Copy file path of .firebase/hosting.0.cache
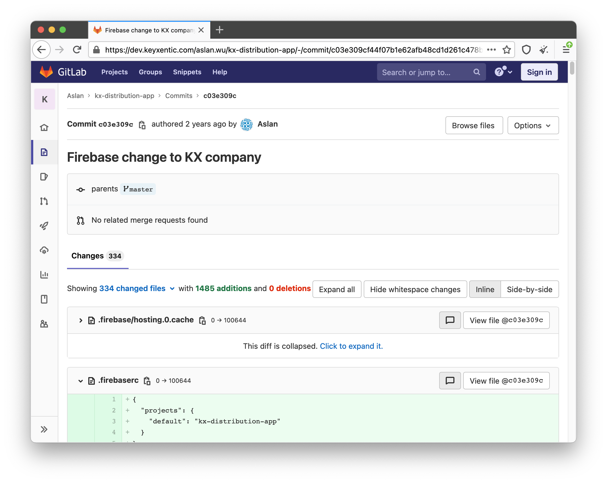607x483 pixels. pos(202,320)
